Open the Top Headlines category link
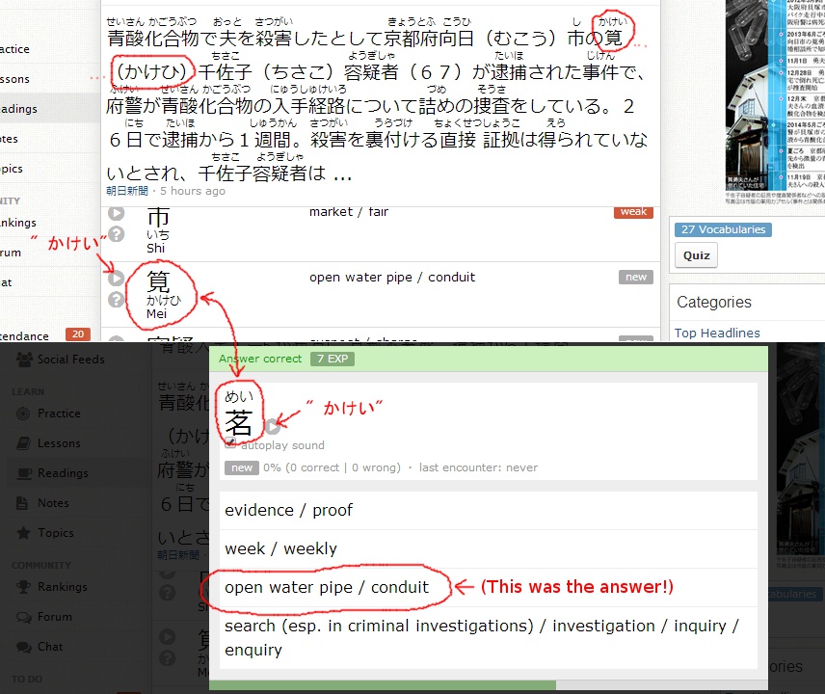The width and height of the screenshot is (825, 694). (x=717, y=334)
